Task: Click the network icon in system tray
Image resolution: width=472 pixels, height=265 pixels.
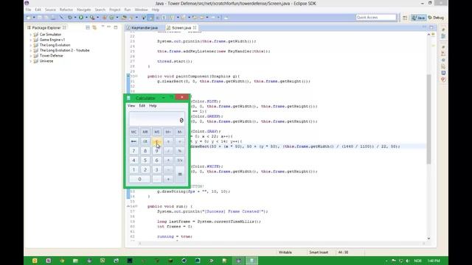Action: click(x=400, y=261)
